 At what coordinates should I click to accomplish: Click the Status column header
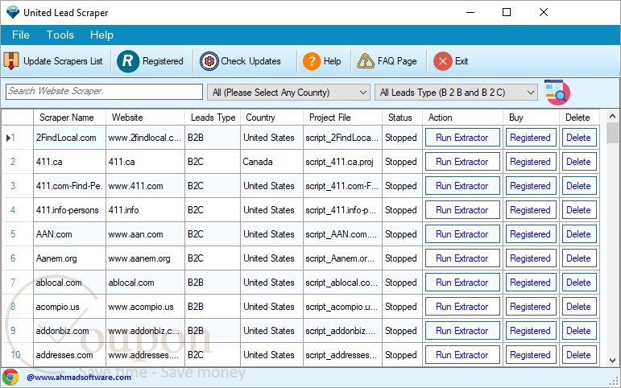click(402, 118)
